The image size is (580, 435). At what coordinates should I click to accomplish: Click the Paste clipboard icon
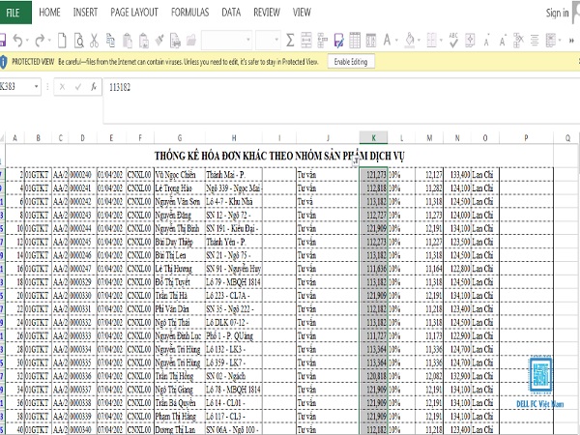tap(128, 40)
